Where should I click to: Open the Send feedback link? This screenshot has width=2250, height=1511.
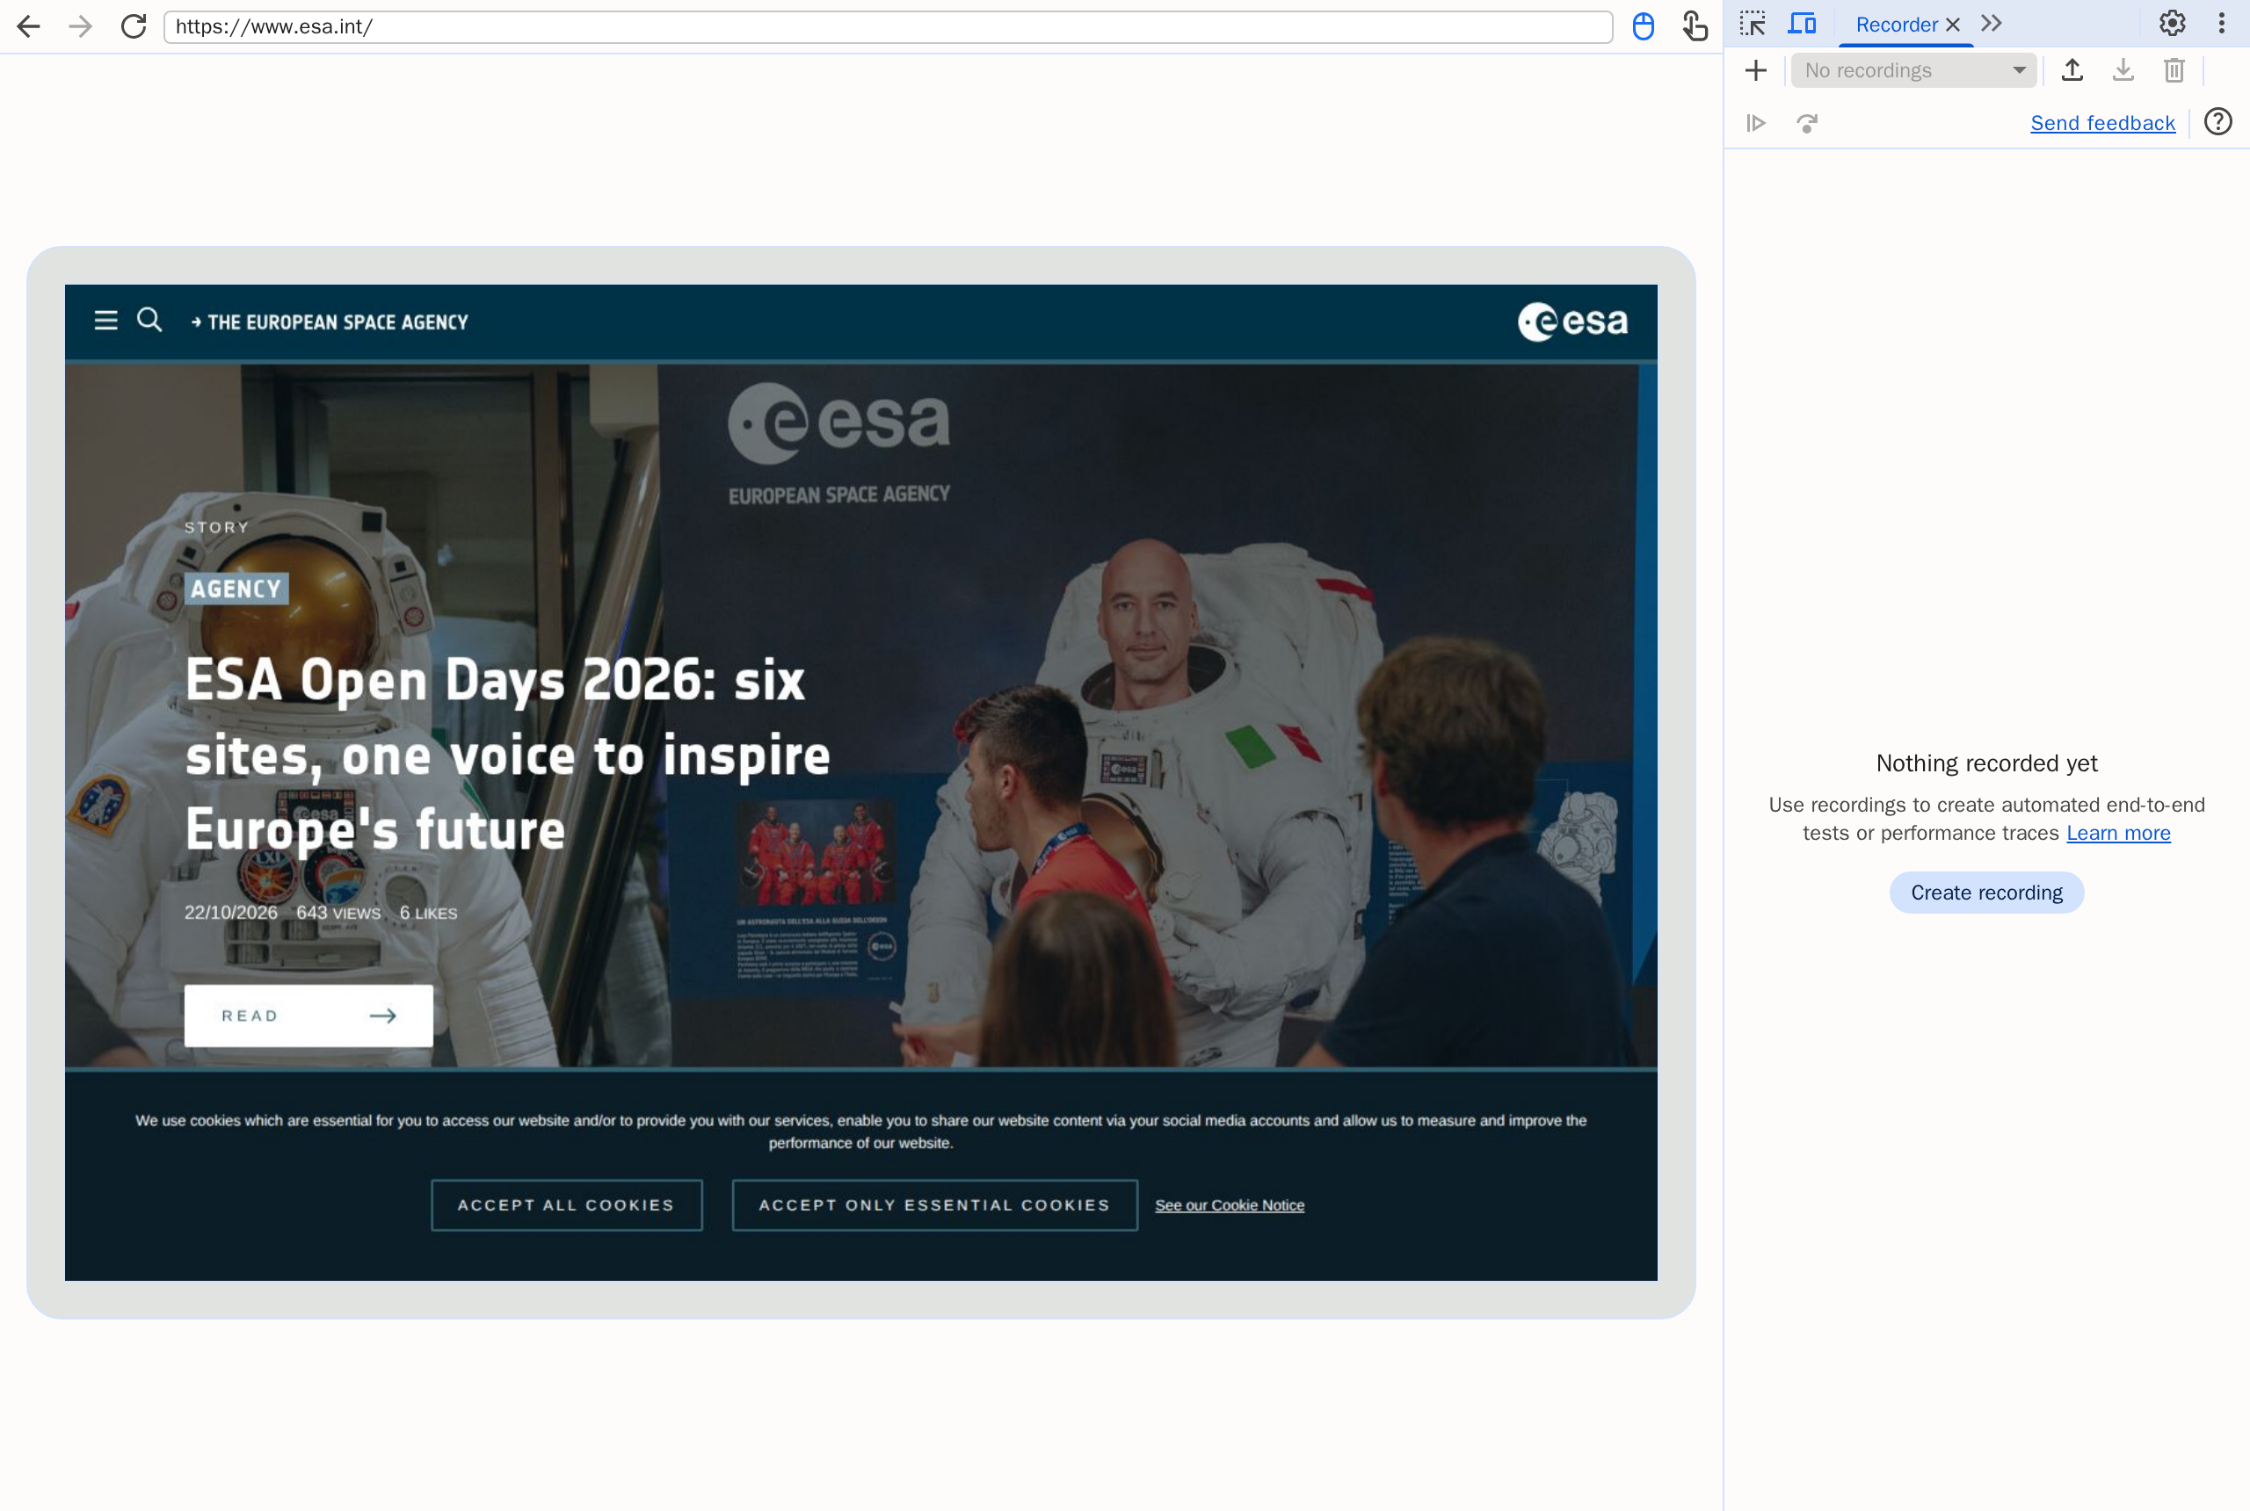pos(2102,123)
